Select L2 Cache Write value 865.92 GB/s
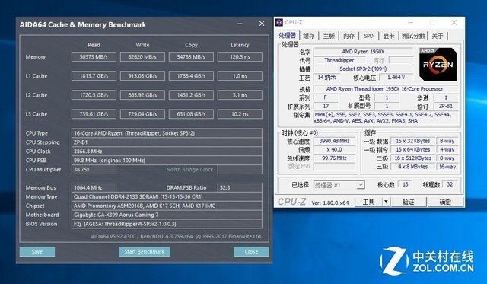Viewport: 487px width, 284px height. [142, 95]
